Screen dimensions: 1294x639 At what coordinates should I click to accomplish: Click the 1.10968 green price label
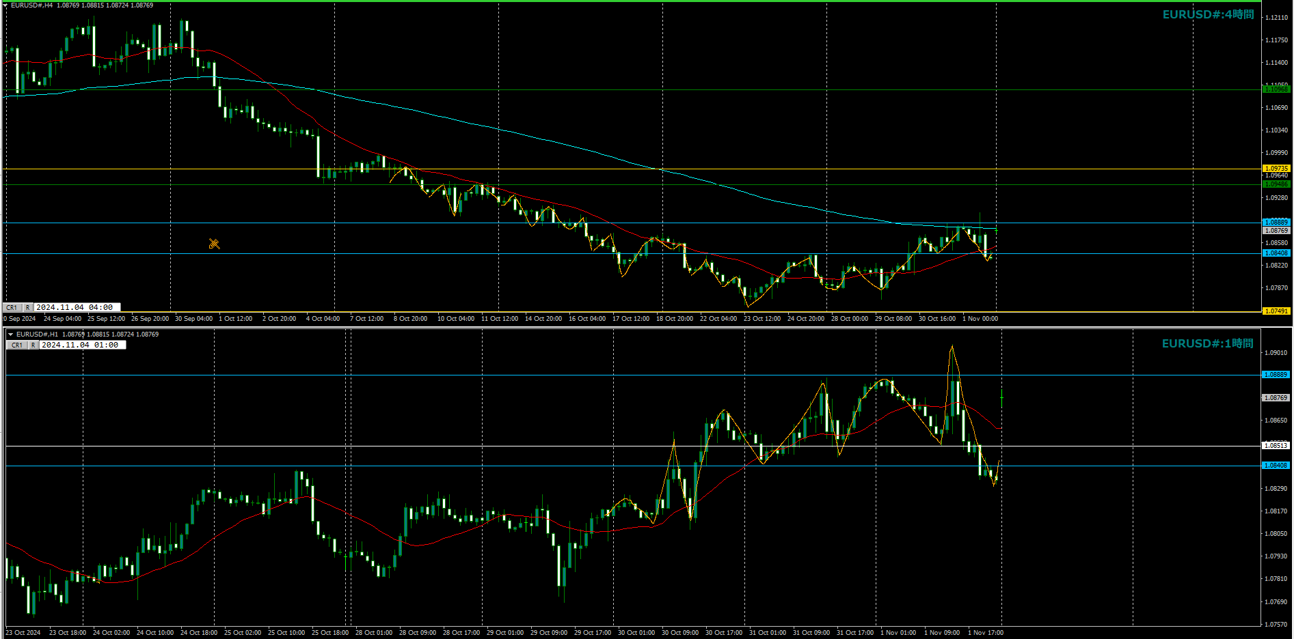[x=1276, y=89]
